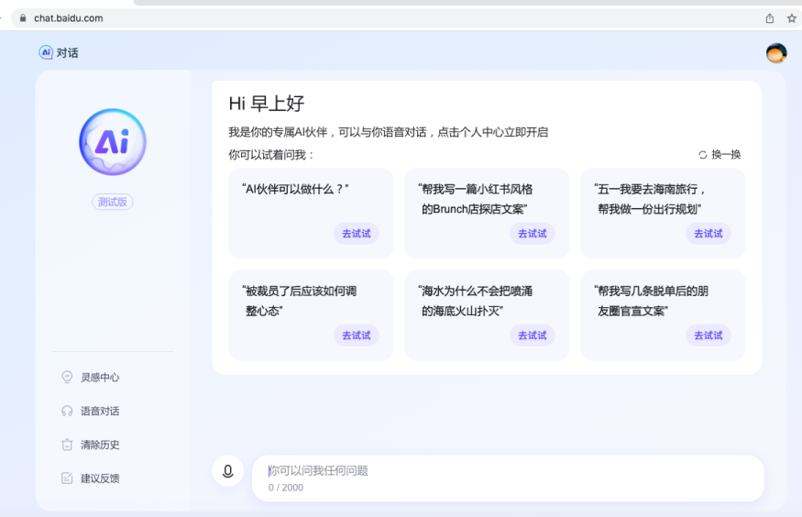Click the 清除历史 trash icon
This screenshot has height=517, width=802.
[67, 445]
